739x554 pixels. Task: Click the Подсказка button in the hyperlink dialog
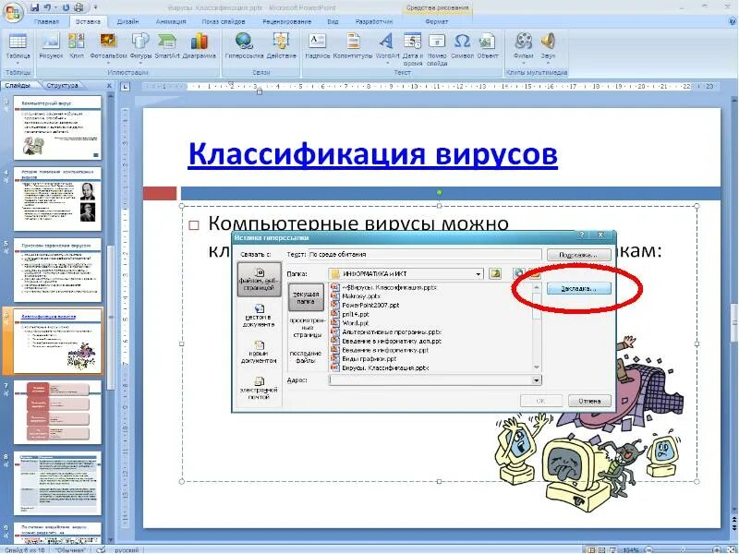point(579,255)
